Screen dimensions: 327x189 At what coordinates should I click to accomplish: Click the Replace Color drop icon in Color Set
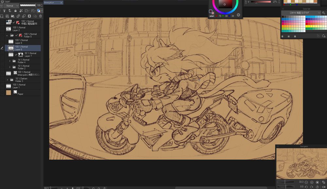324,36
